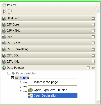Toggle the Data Palette pin button
The height and width of the screenshot is (105, 101).
[88, 68]
